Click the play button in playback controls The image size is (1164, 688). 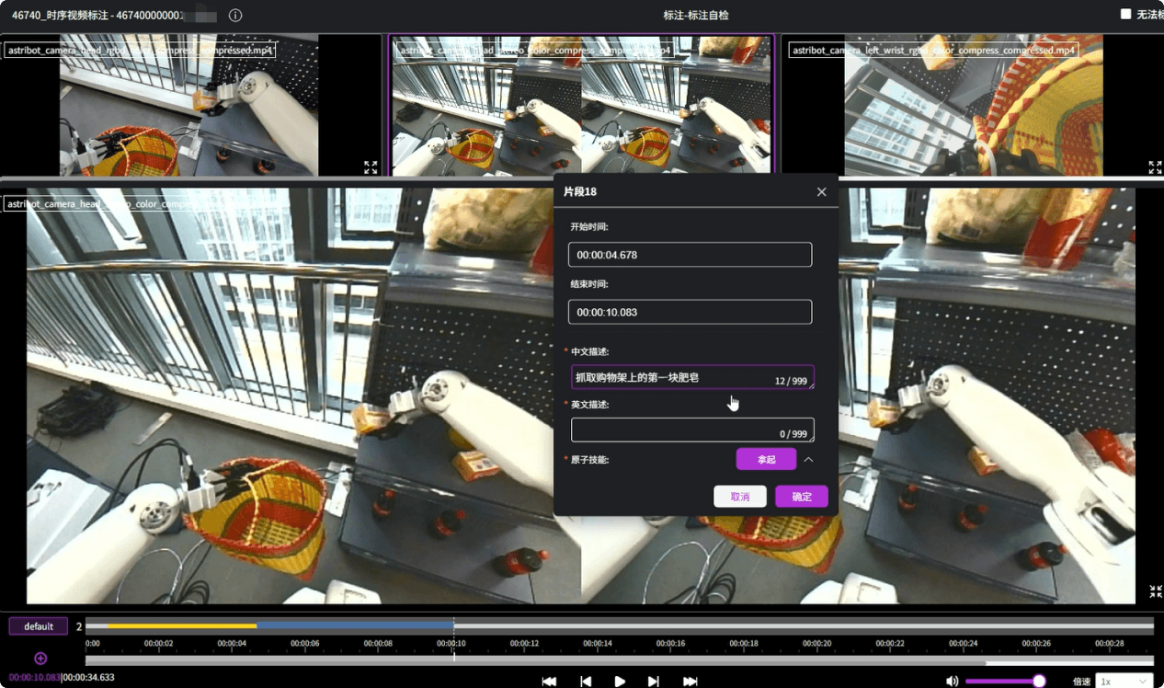pyautogui.click(x=620, y=682)
